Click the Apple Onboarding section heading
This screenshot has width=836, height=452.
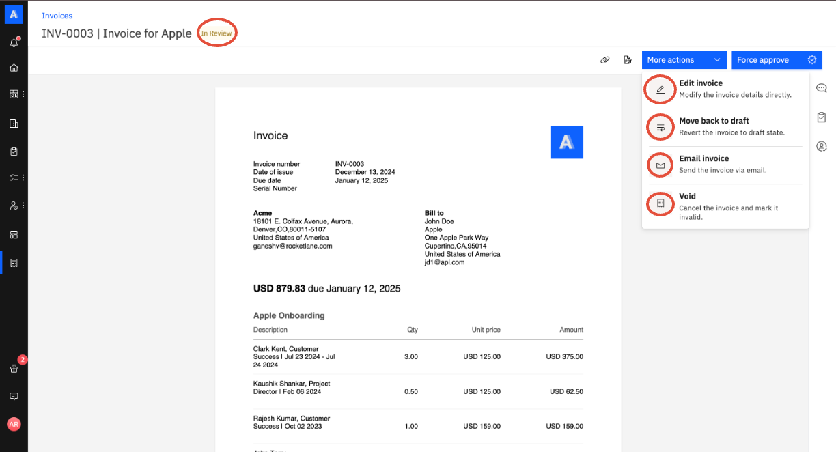[289, 315]
